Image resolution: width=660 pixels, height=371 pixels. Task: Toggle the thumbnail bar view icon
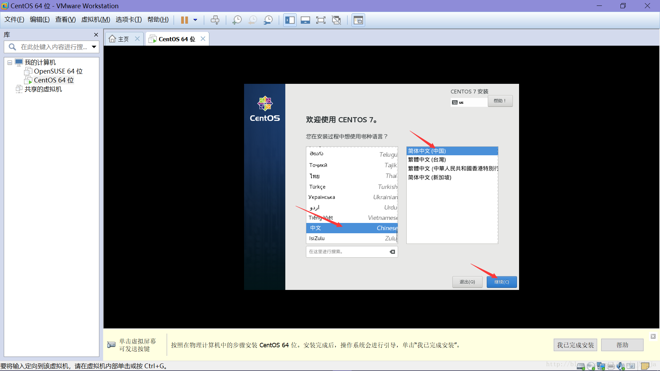pyautogui.click(x=305, y=20)
